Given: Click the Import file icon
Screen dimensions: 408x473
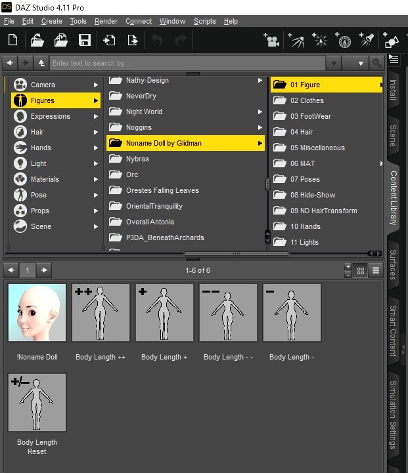Looking at the screenshot, I should 109,40.
